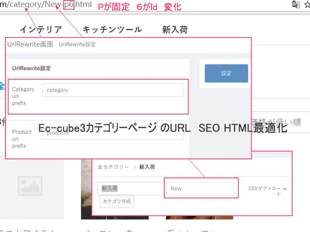Viewport: 310px width, 232px height.
Task: Click the translate icon in address bar
Action: tap(296, 4)
